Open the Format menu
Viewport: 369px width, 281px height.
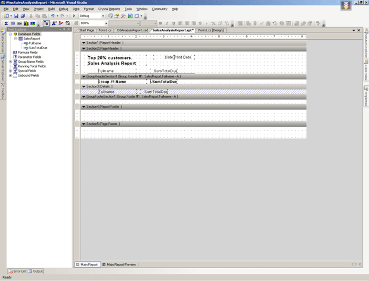tap(89, 9)
